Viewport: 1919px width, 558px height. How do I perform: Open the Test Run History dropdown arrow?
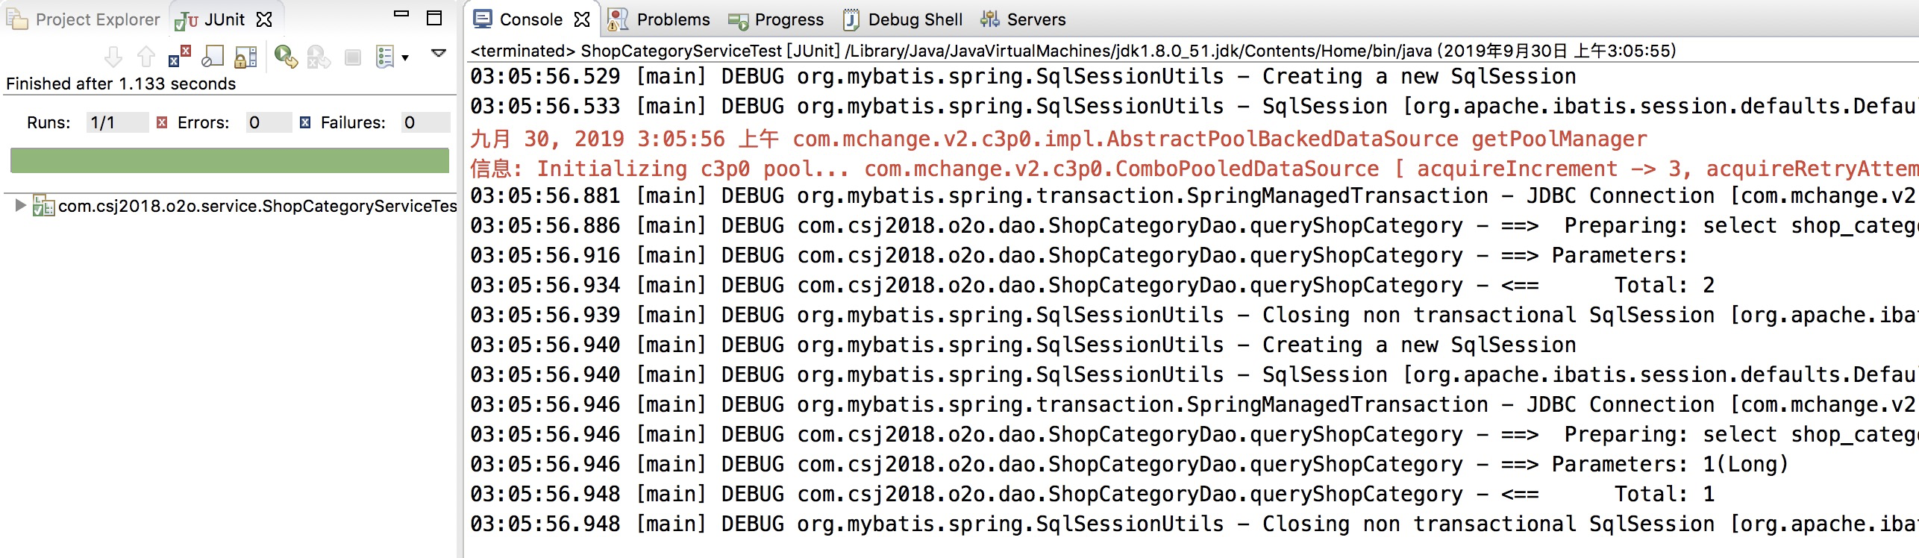point(405,58)
